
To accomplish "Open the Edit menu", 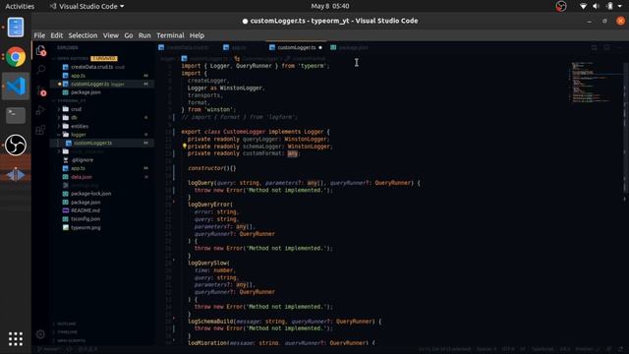I will pyautogui.click(x=57, y=35).
